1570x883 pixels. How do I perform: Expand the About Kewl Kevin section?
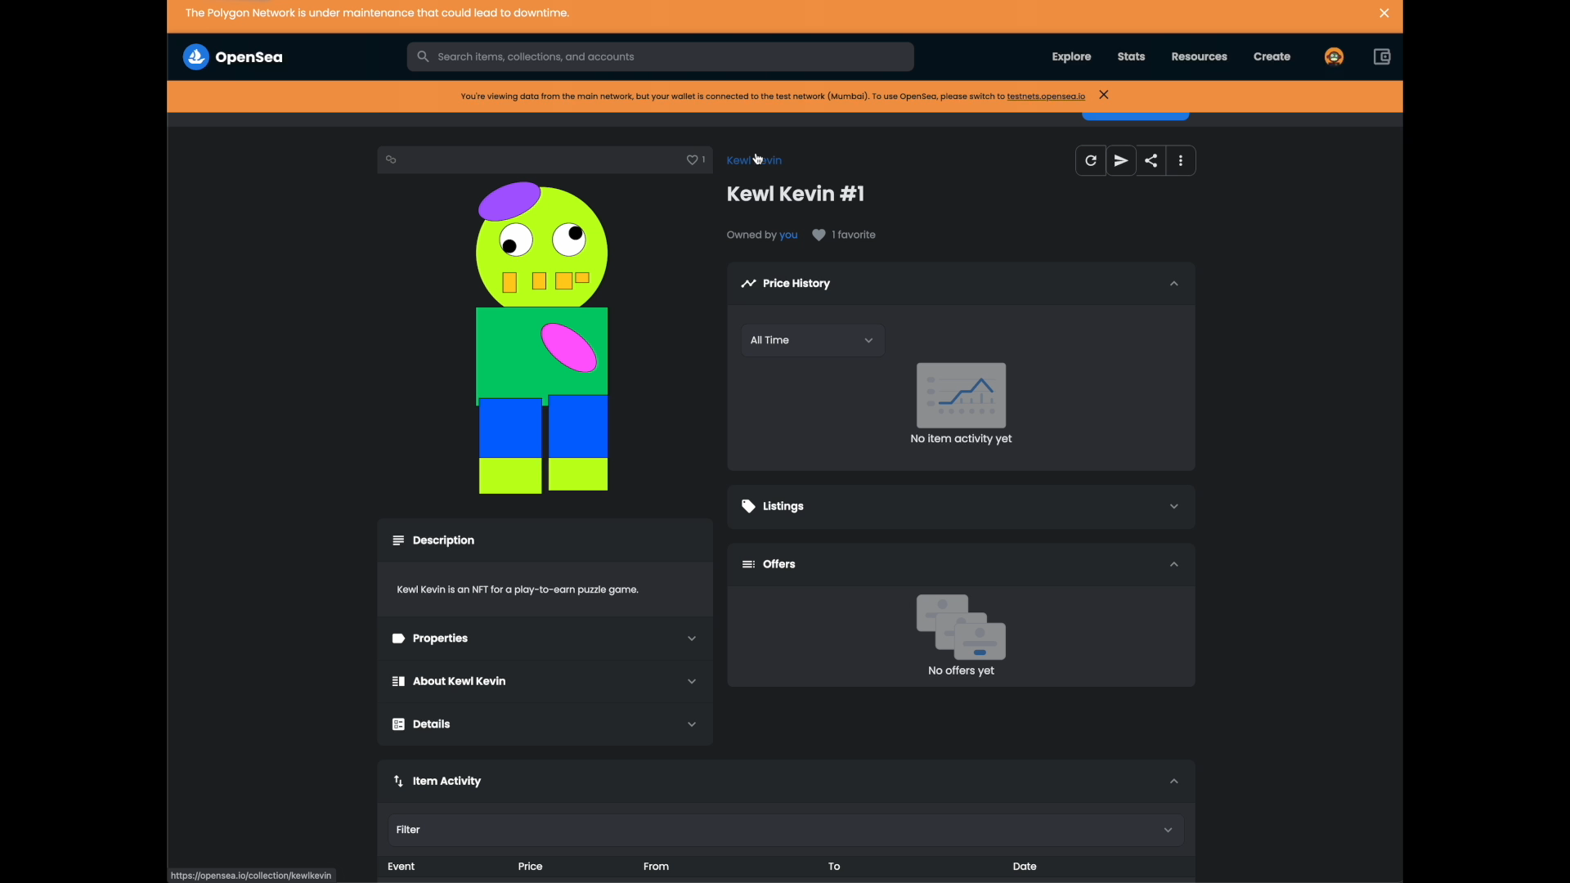[x=545, y=682]
